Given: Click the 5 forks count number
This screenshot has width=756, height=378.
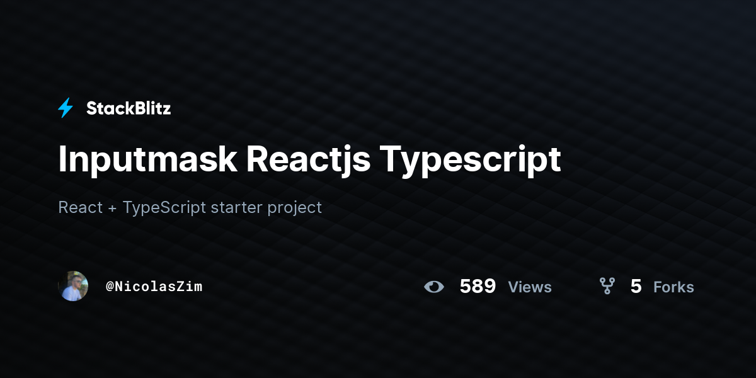Looking at the screenshot, I should pyautogui.click(x=636, y=287).
